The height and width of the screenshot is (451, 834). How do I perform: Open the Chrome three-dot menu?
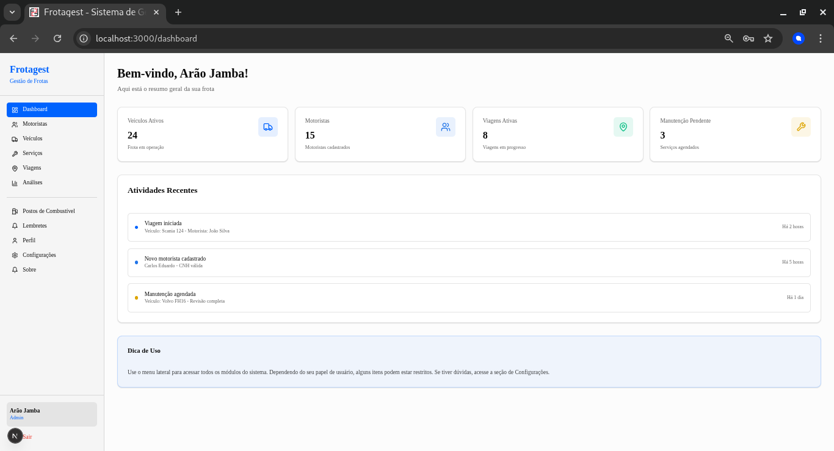click(x=821, y=38)
